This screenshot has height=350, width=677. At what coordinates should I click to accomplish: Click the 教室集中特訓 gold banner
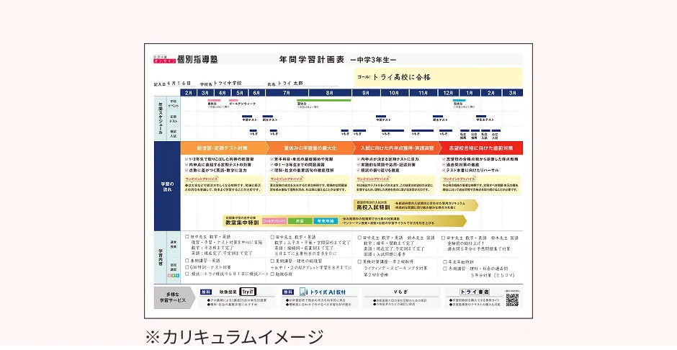344,221
